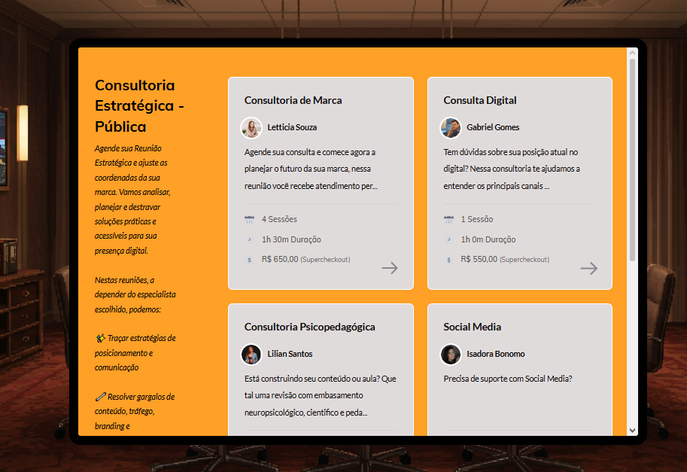The width and height of the screenshot is (687, 472).
Task: Open the Consultoria de Marca title
Action: click(x=293, y=100)
